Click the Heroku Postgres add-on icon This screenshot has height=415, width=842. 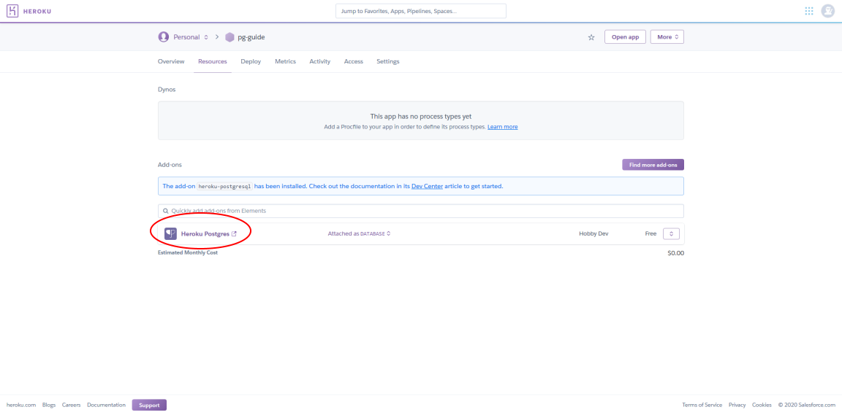[170, 234]
